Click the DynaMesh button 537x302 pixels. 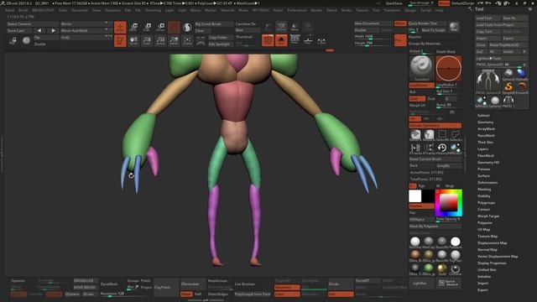[x=109, y=284]
